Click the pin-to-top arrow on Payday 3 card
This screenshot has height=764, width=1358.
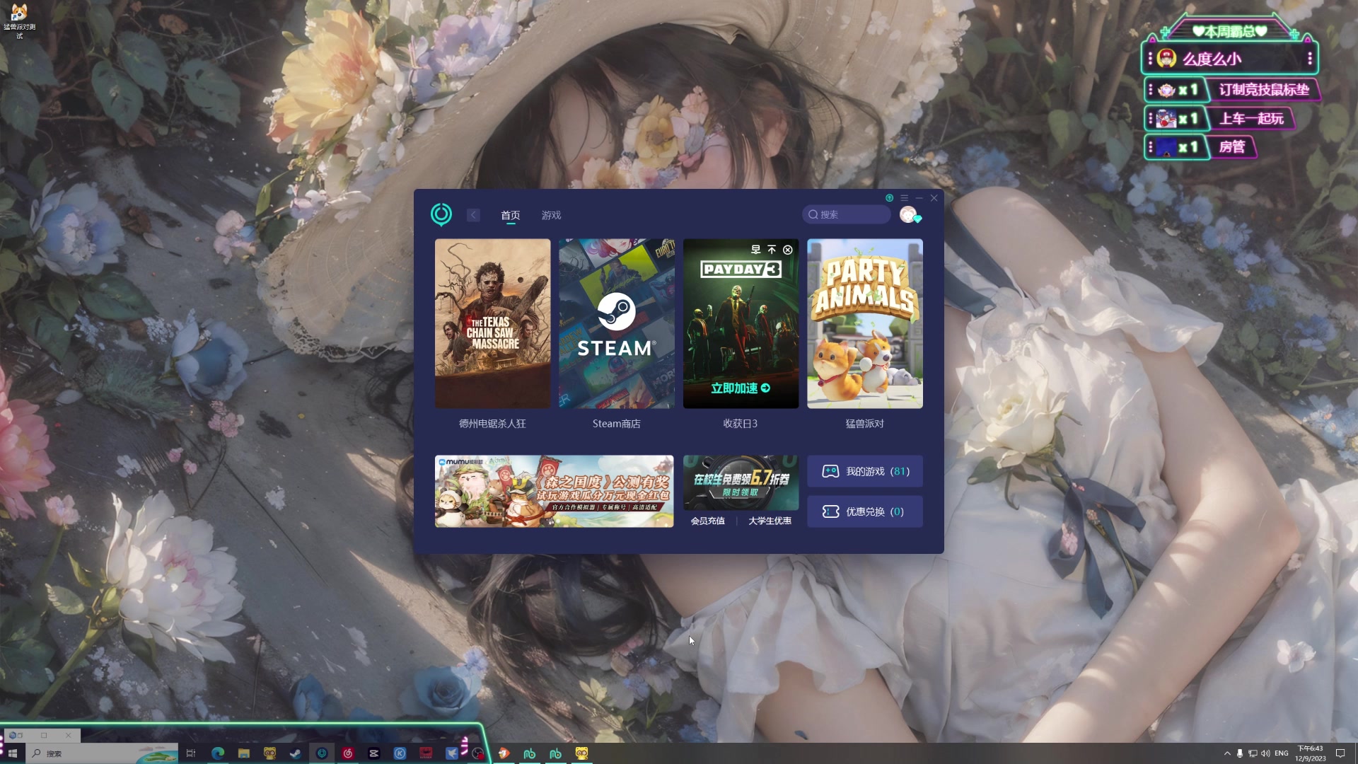tap(772, 250)
